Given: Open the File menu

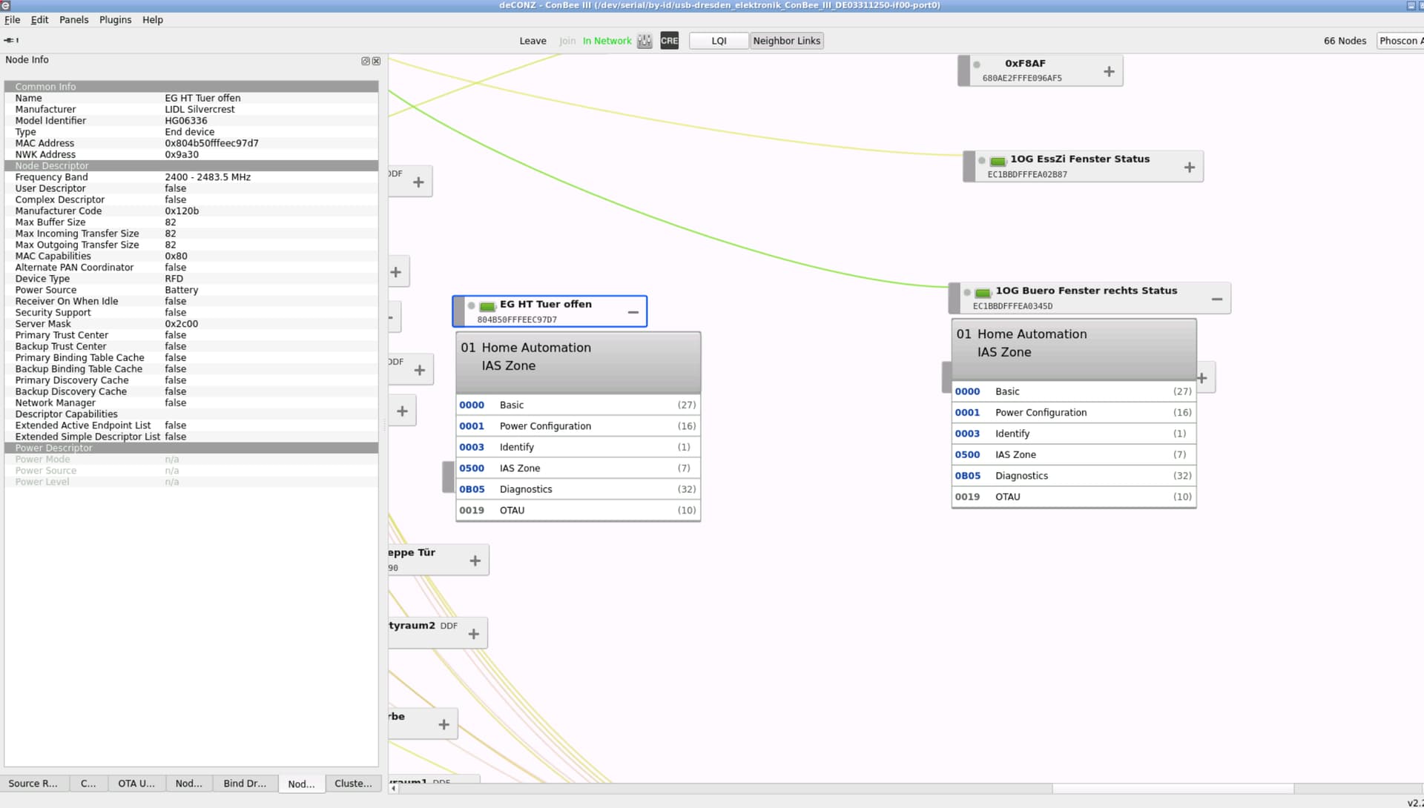Looking at the screenshot, I should click(13, 20).
